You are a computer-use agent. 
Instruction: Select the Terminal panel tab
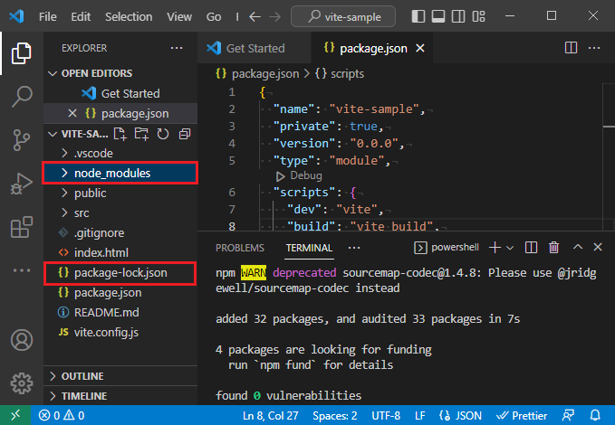coord(309,248)
